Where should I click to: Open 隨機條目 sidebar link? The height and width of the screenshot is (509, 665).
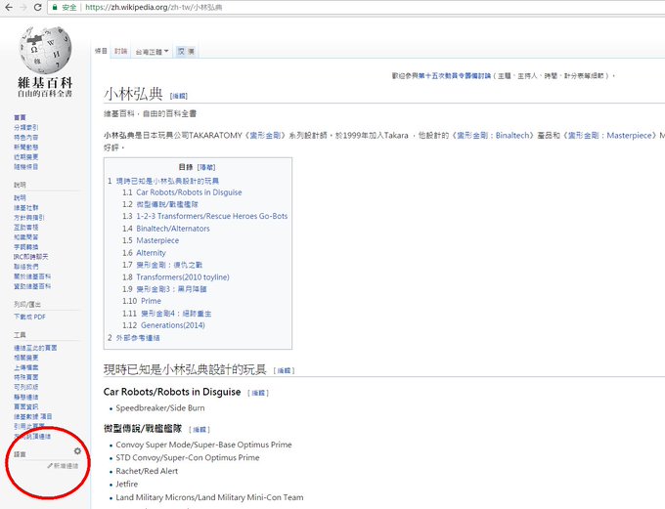pos(25,166)
